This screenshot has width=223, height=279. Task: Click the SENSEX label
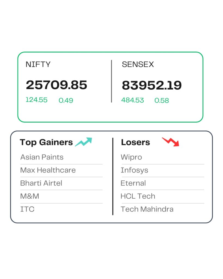[x=138, y=65]
